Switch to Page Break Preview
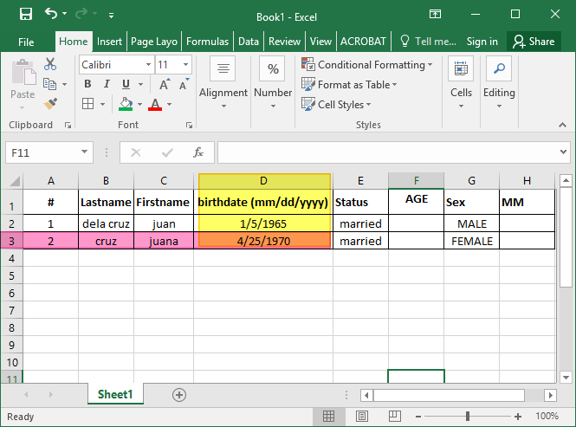 [394, 417]
